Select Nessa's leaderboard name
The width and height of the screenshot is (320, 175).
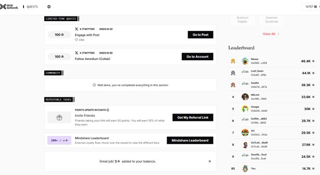[255, 59]
